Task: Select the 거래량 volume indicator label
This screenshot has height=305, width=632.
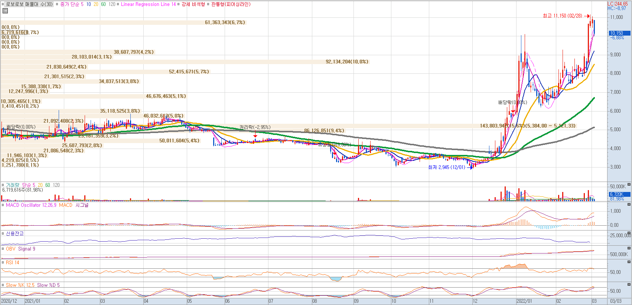Action: (13, 185)
